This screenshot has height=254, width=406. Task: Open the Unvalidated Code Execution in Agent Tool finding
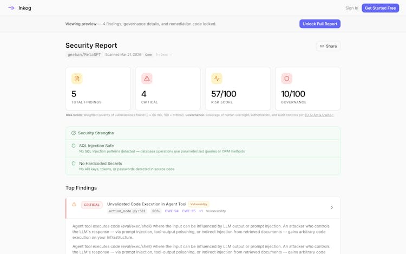point(146,204)
